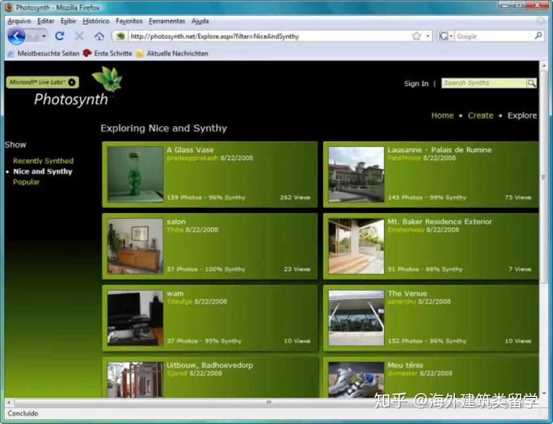Viewport: 553px width, 424px height.
Task: Click the Concluído status bar text
Action: click(x=23, y=413)
